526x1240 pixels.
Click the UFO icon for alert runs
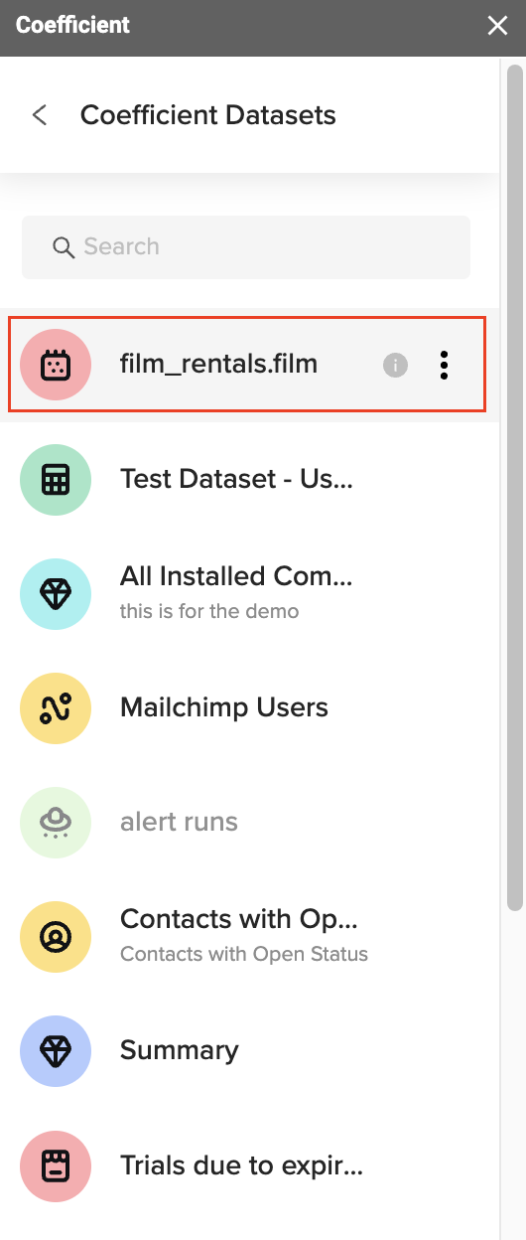coord(56,823)
